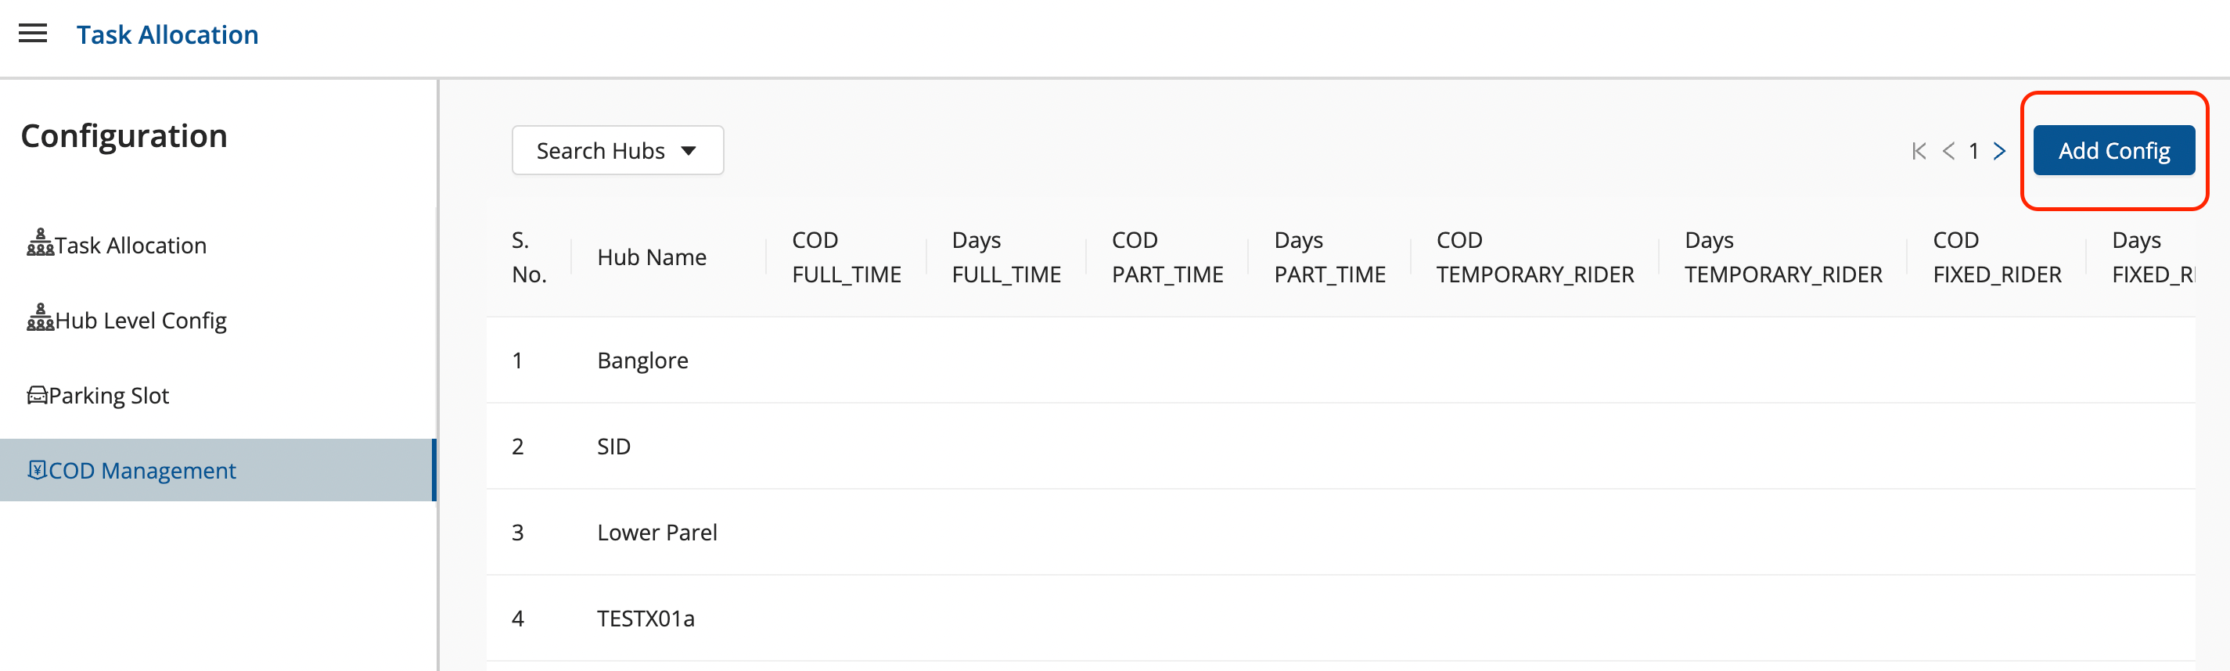Select the Banglore hub row
2230x671 pixels.
(642, 360)
